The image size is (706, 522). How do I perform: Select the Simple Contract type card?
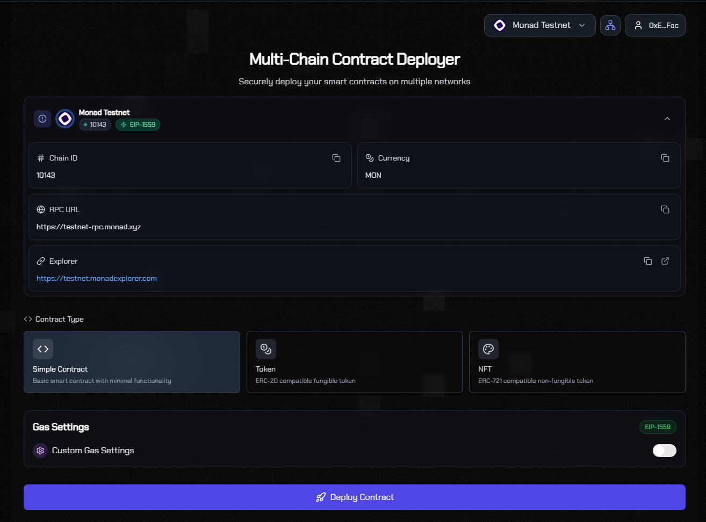tap(132, 362)
